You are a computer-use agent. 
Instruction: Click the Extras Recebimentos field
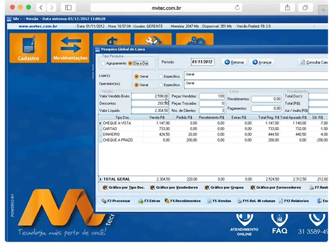(266, 99)
